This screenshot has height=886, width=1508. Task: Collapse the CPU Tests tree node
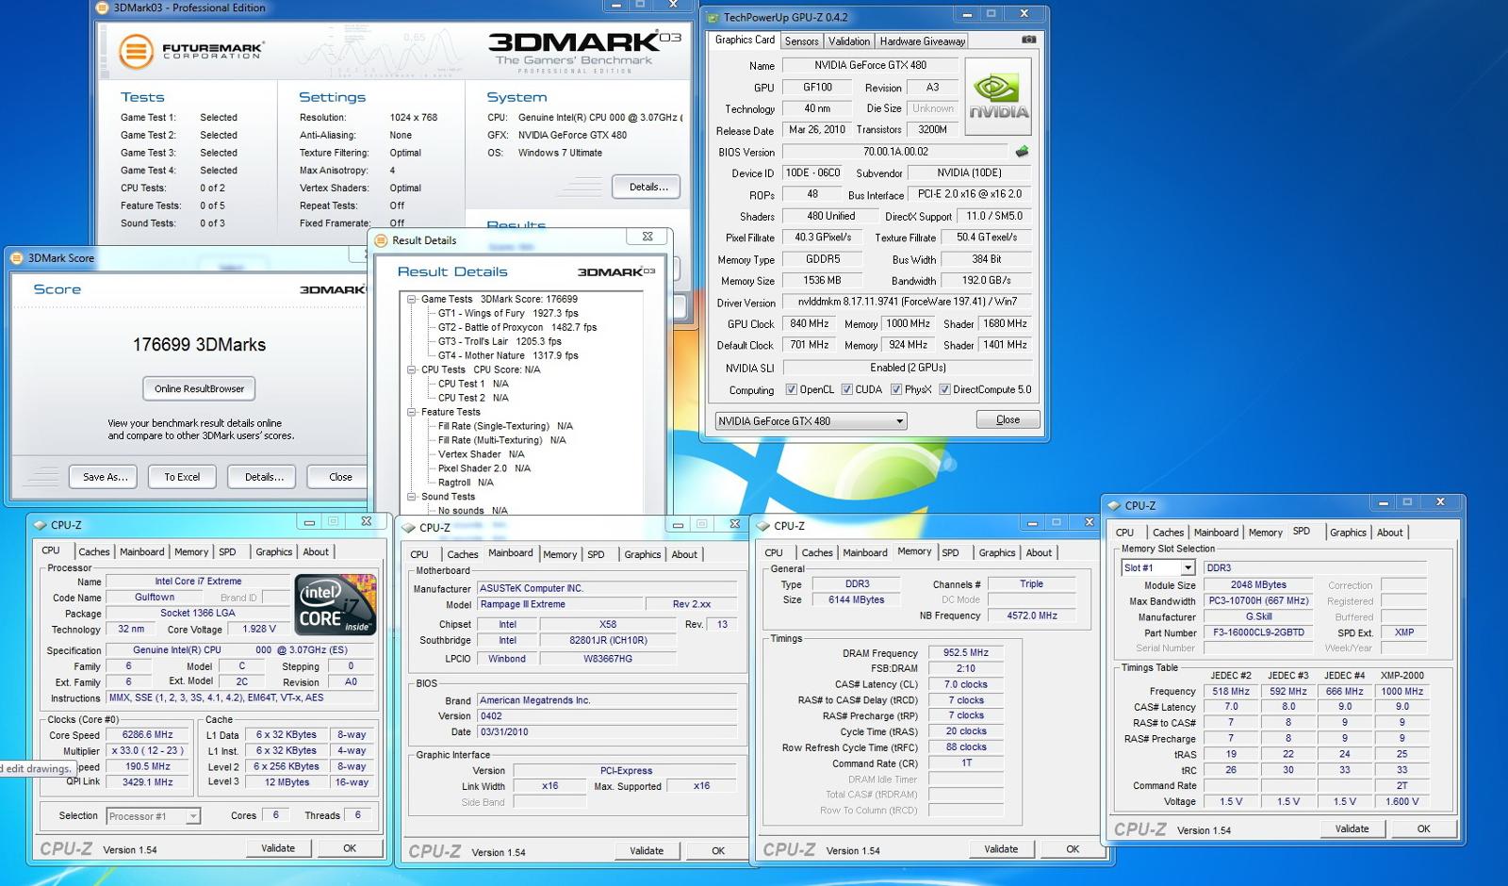412,369
